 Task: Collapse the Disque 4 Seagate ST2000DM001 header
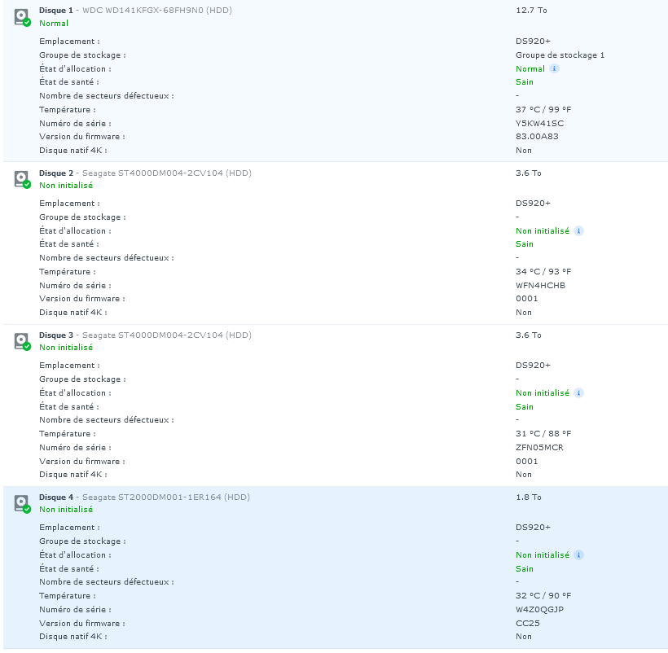pos(336,503)
